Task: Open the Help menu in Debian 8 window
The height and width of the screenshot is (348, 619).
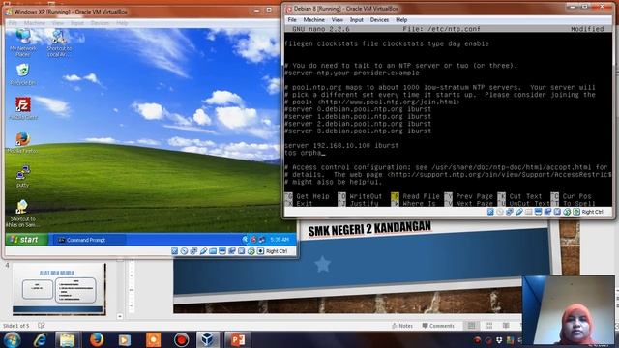Action: [401, 19]
